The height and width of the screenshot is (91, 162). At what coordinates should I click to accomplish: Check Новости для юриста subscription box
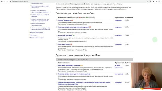click(x=57, y=44)
